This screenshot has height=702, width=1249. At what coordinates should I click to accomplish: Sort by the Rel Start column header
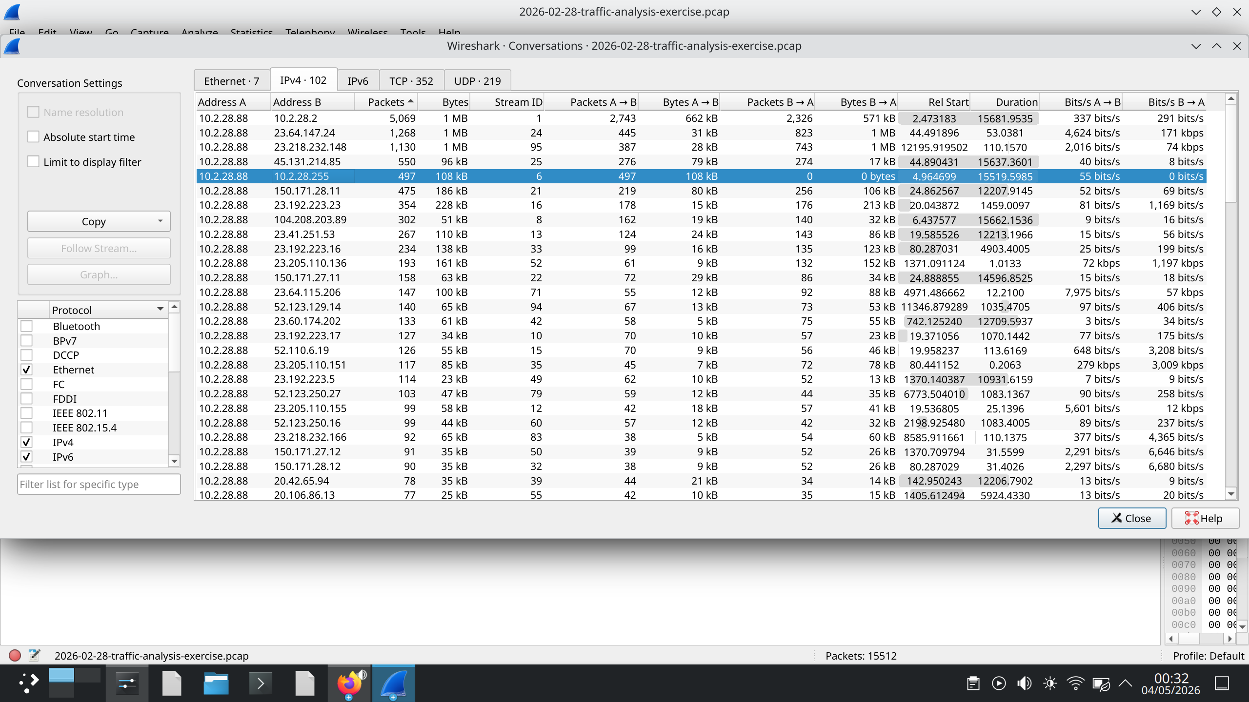[934, 102]
